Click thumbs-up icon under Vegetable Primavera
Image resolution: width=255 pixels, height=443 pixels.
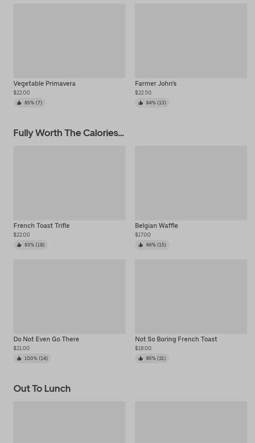click(x=19, y=103)
